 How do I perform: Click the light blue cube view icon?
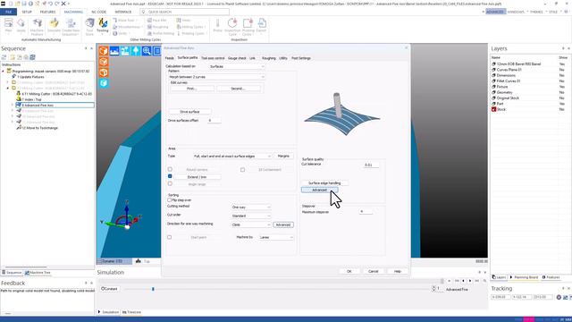(x=104, y=83)
